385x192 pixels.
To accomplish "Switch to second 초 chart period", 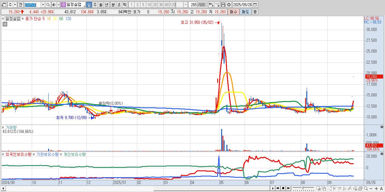I will (x=119, y=5).
